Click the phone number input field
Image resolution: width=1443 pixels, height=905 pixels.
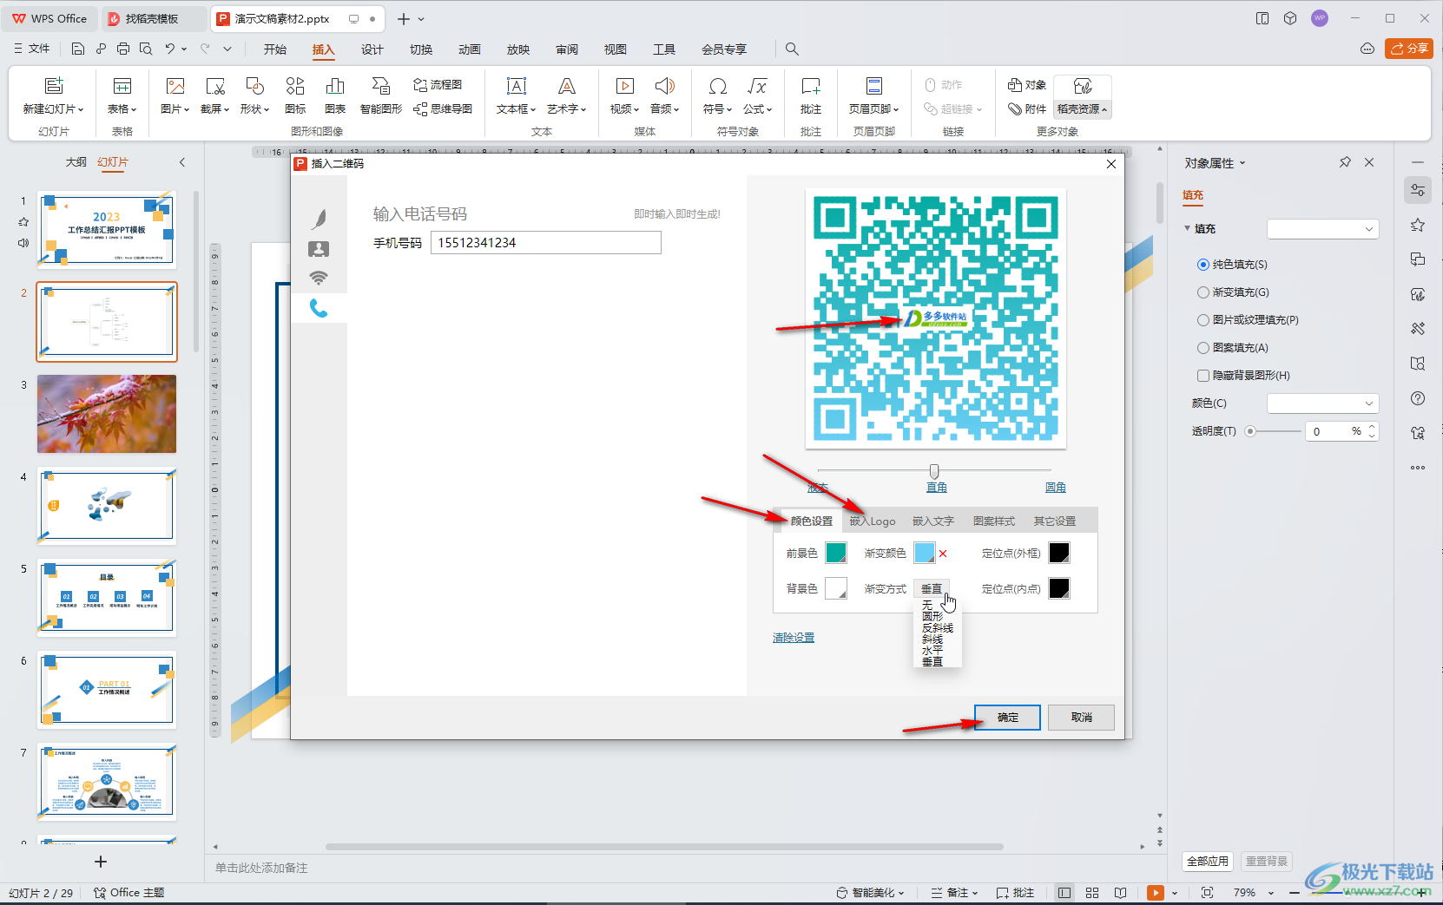(x=546, y=243)
